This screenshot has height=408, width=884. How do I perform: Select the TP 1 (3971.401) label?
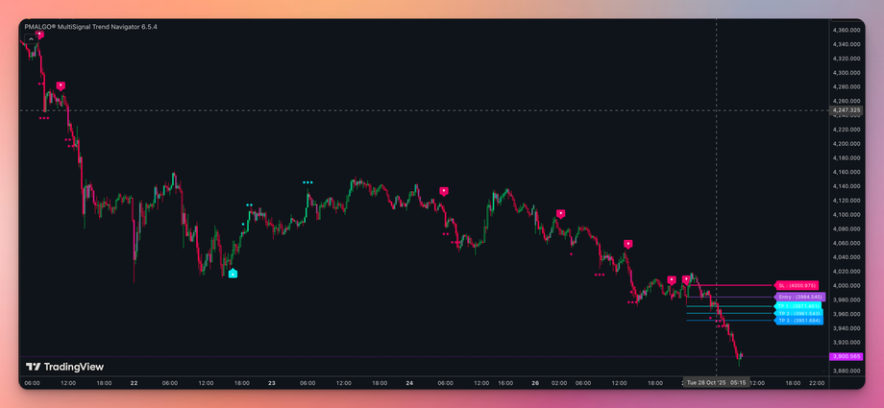pos(798,306)
